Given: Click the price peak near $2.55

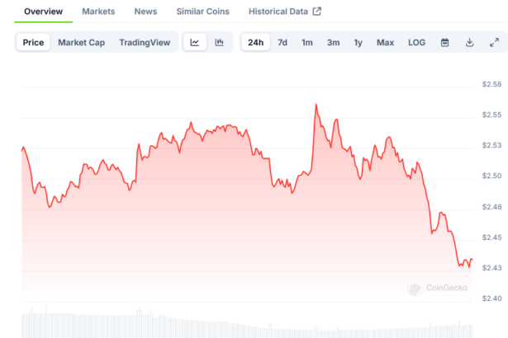Looking at the screenshot, I should coord(316,105).
